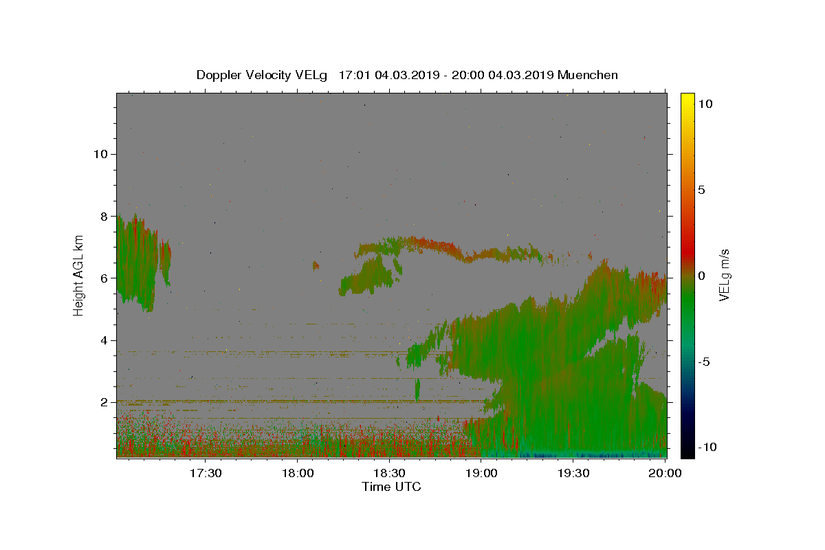The width and height of the screenshot is (825, 550).
Task: Click the 17:30 time tick label
Action: tap(206, 473)
